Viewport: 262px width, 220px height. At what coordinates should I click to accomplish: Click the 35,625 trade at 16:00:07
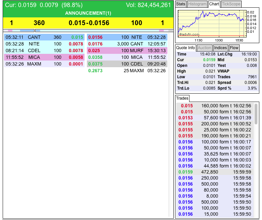coord(215,154)
